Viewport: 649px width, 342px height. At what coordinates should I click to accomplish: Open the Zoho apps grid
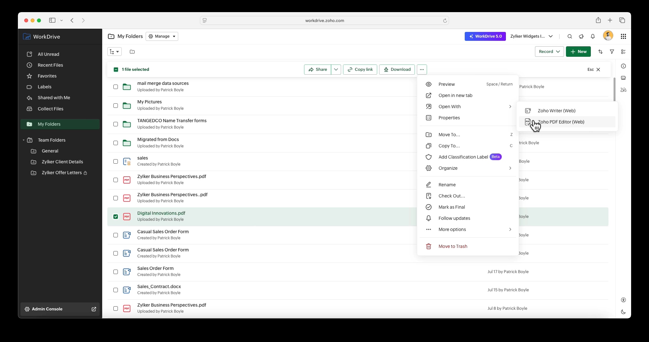[624, 36]
